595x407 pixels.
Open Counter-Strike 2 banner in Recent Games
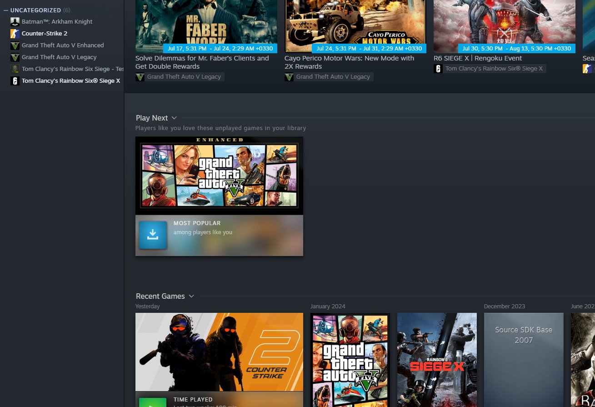(x=219, y=352)
